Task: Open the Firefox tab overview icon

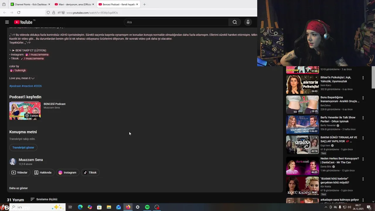Action: 4,4
